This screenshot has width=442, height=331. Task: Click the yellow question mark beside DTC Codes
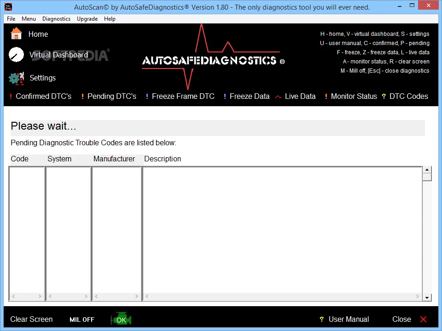[x=384, y=97]
